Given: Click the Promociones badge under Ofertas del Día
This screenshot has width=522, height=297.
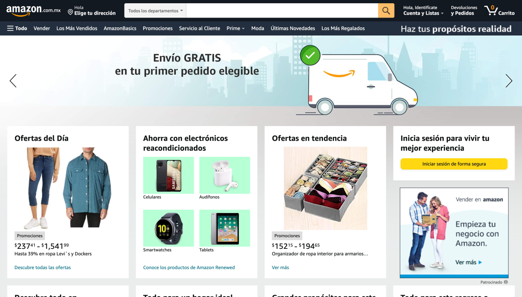Looking at the screenshot, I should tap(30, 236).
